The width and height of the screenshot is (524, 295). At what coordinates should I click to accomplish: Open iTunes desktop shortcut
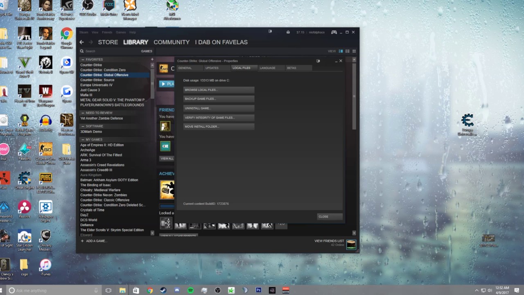[x=45, y=267]
